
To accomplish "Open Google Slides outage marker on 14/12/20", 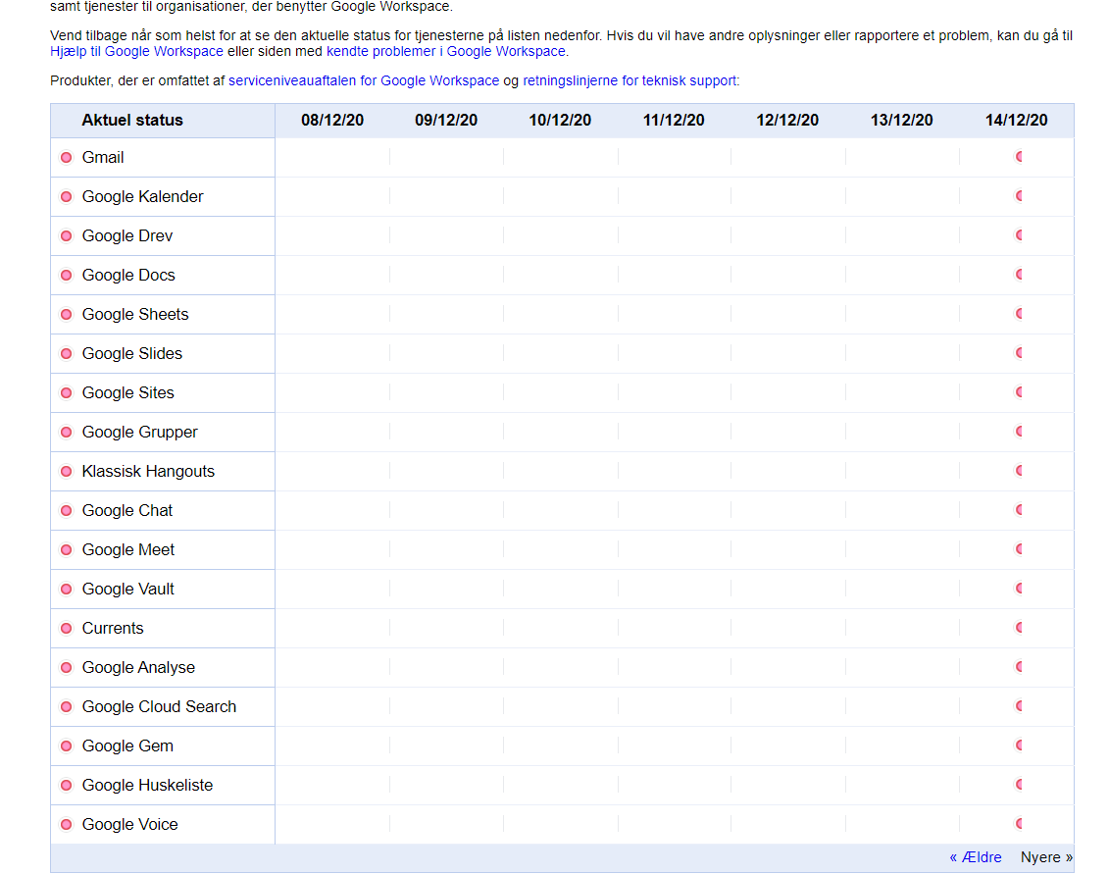I will 1019,353.
